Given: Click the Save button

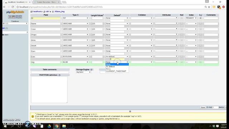Looking at the screenshot, I should [x=203, y=107].
